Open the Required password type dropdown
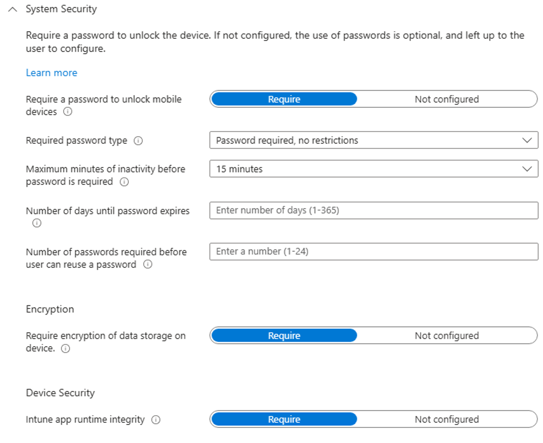This screenshot has height=443, width=543. (x=374, y=140)
